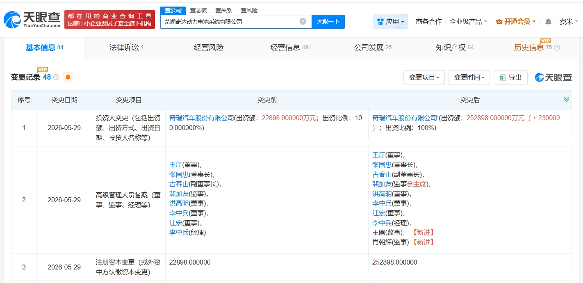Select the 法律诉讼 tab
This screenshot has width=583, height=283.
(126, 48)
